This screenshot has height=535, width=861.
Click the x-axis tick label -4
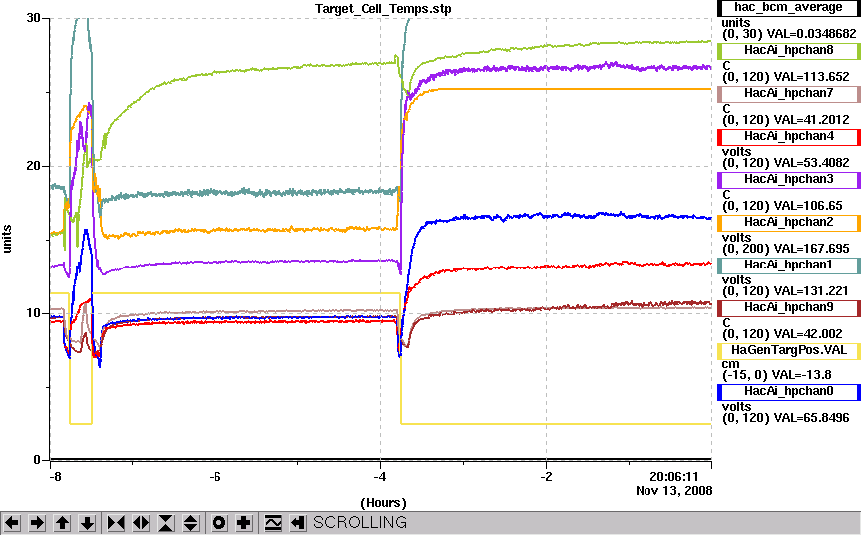pyautogui.click(x=380, y=477)
